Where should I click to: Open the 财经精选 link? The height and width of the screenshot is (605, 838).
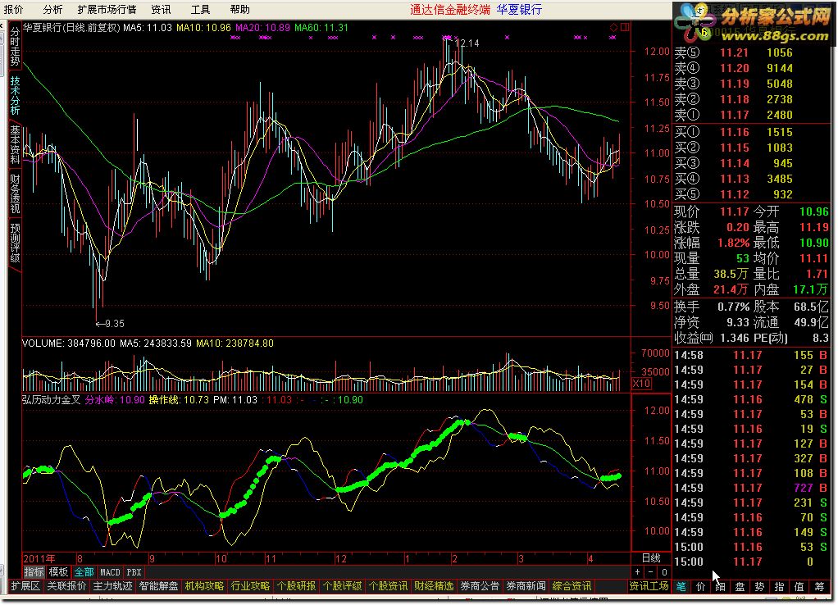click(434, 586)
